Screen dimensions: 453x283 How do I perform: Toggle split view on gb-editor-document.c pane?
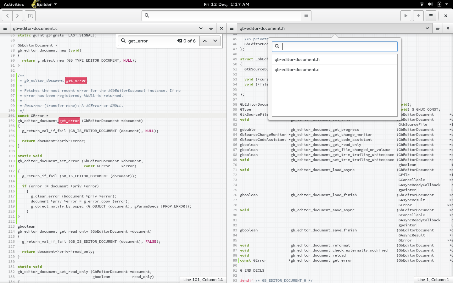(211, 28)
